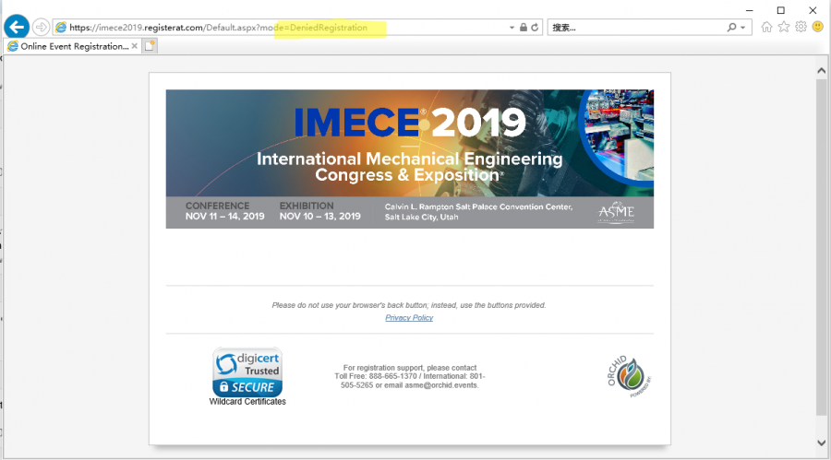This screenshot has height=460, width=831.
Task: Click the IMECE 2019 banner image
Action: 409,159
